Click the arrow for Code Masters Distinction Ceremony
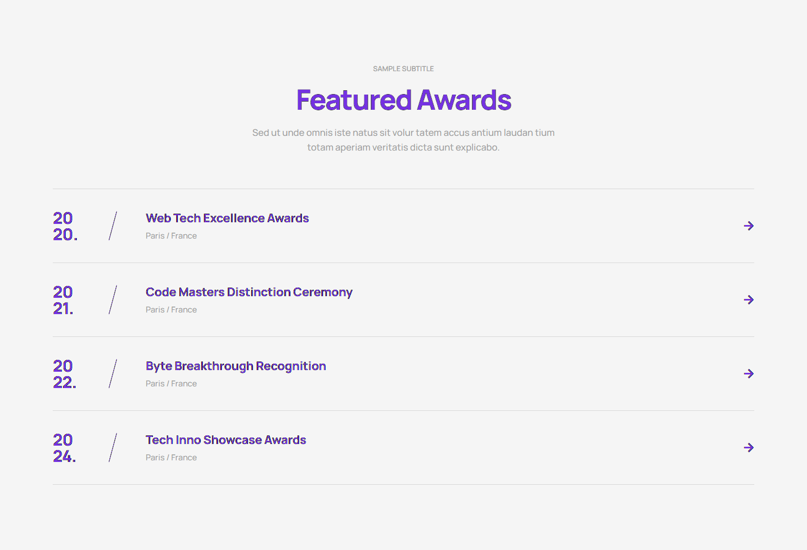The image size is (807, 550). (748, 300)
